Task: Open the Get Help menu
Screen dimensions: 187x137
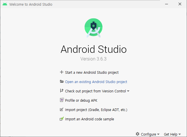Action: pyautogui.click(x=171, y=134)
